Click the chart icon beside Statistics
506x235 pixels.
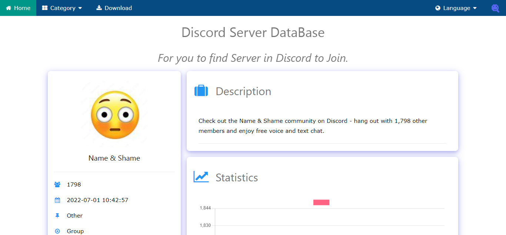(201, 177)
